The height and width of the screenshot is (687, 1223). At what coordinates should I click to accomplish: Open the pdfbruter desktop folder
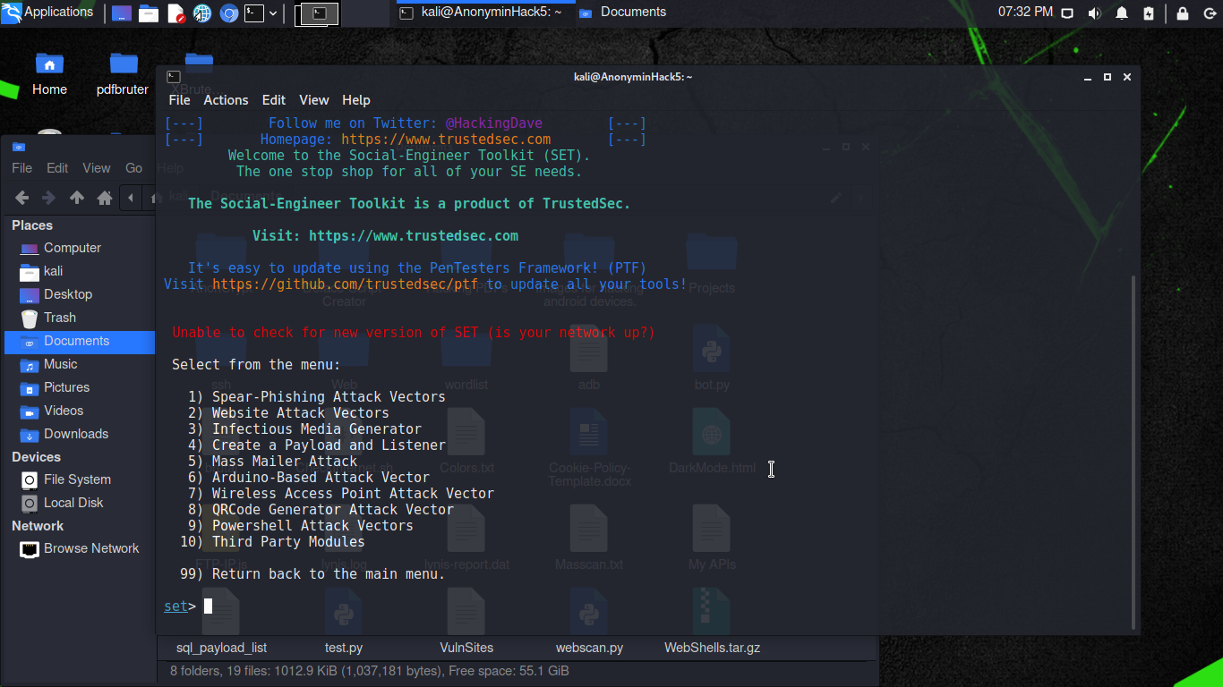pos(123,73)
